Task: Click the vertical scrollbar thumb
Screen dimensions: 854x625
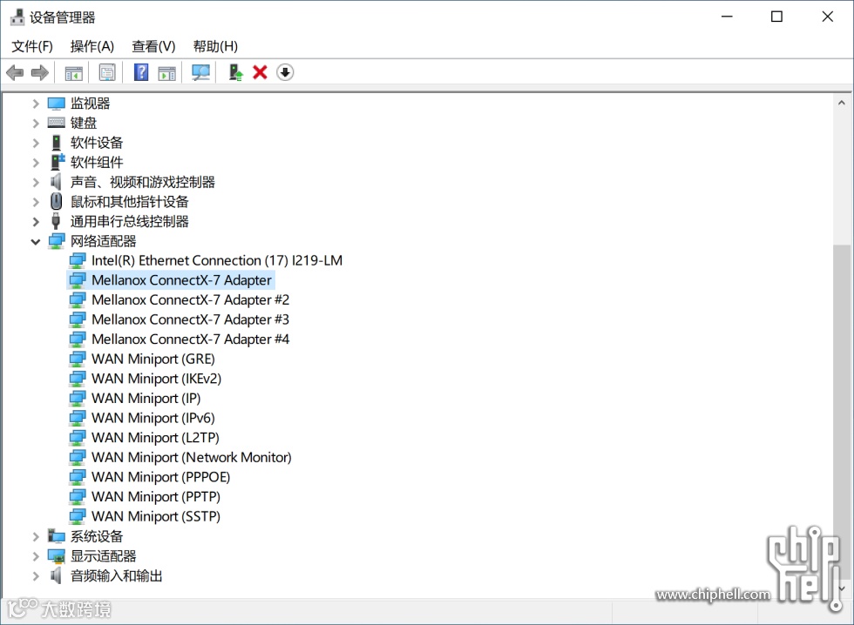Action: tap(842, 411)
